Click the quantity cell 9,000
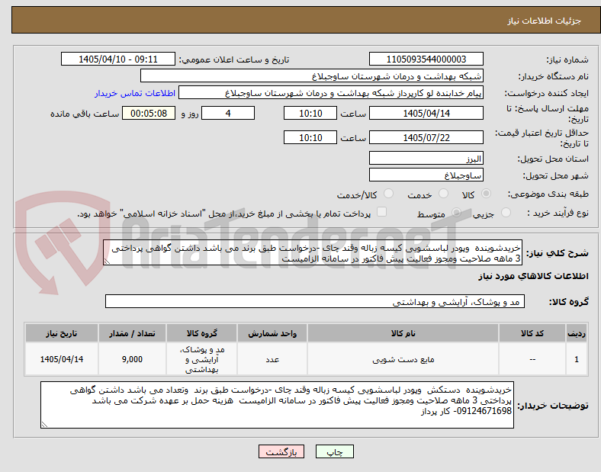 tap(132, 359)
